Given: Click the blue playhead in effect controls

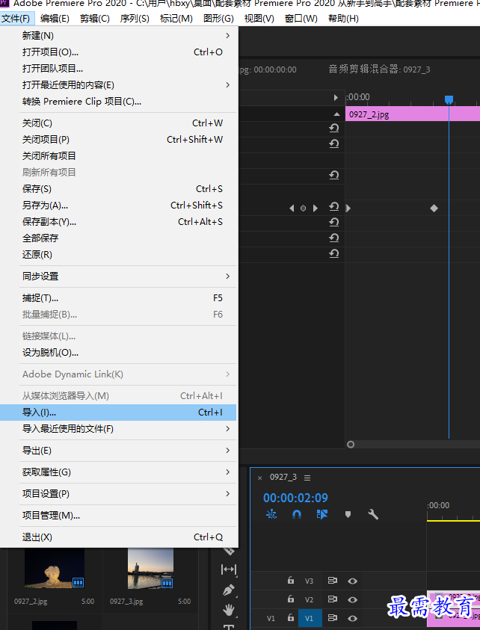Looking at the screenshot, I should tap(449, 99).
